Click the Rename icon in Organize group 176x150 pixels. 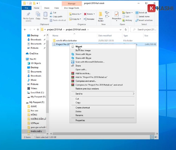(89, 19)
